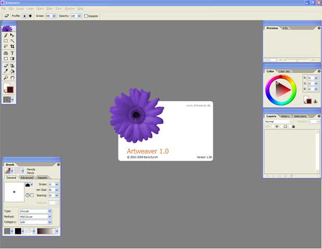322x249 pixels.
Task: Select the Hand pan tool
Action: [x=12, y=78]
